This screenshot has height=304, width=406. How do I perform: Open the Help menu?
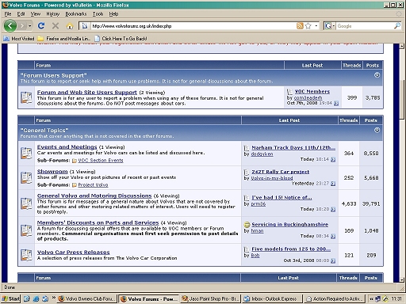[113, 14]
